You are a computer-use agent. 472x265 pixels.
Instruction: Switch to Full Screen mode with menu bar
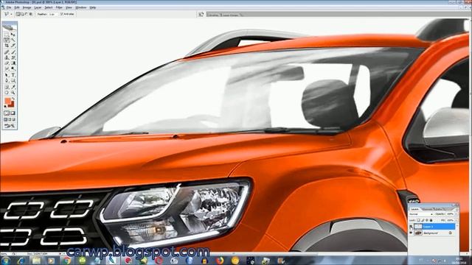[x=10, y=119]
